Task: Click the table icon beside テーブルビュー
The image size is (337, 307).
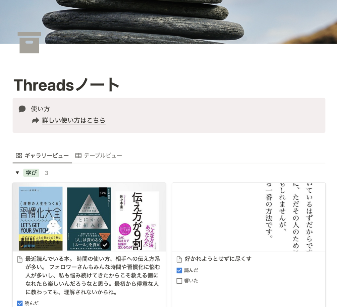Action: coord(78,155)
